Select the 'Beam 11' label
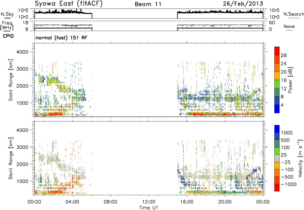 (148, 4)
